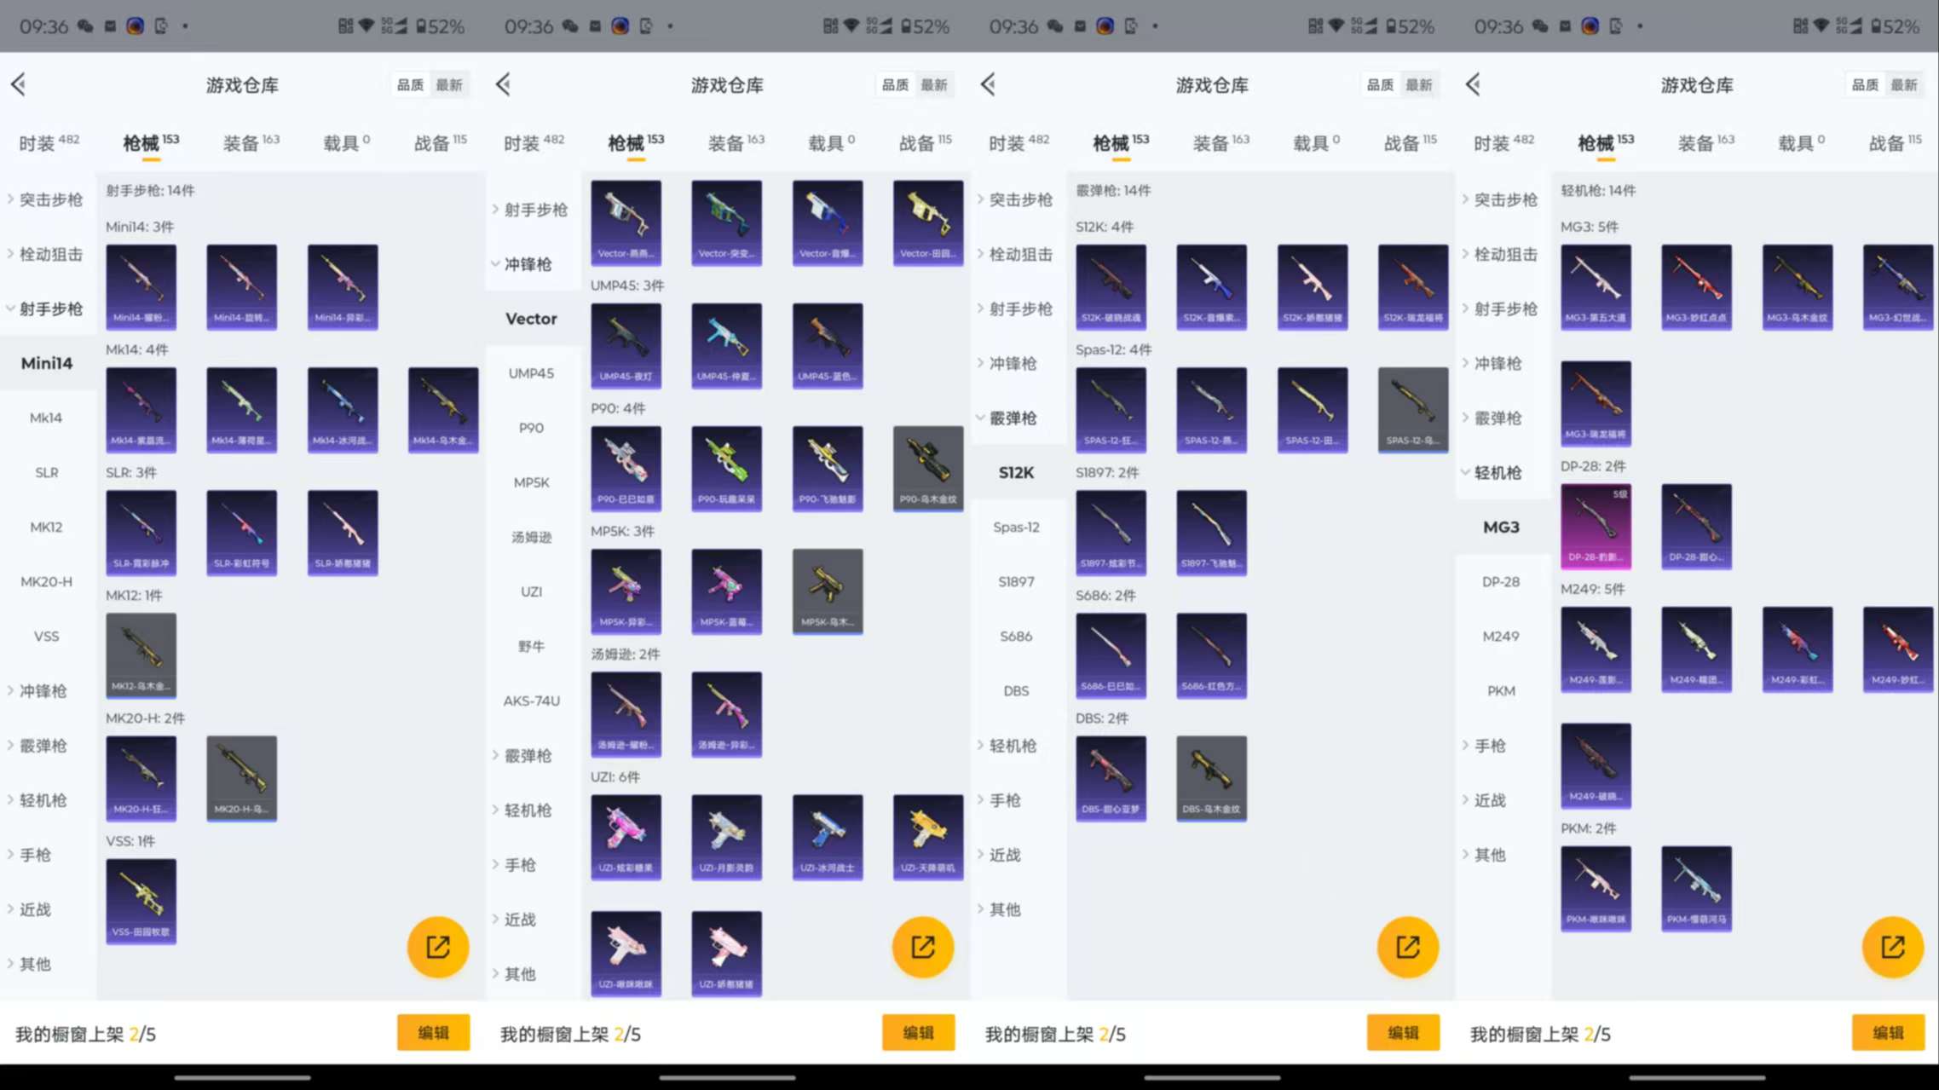
Task: Select the blue PKM skin item
Action: coord(1695,887)
